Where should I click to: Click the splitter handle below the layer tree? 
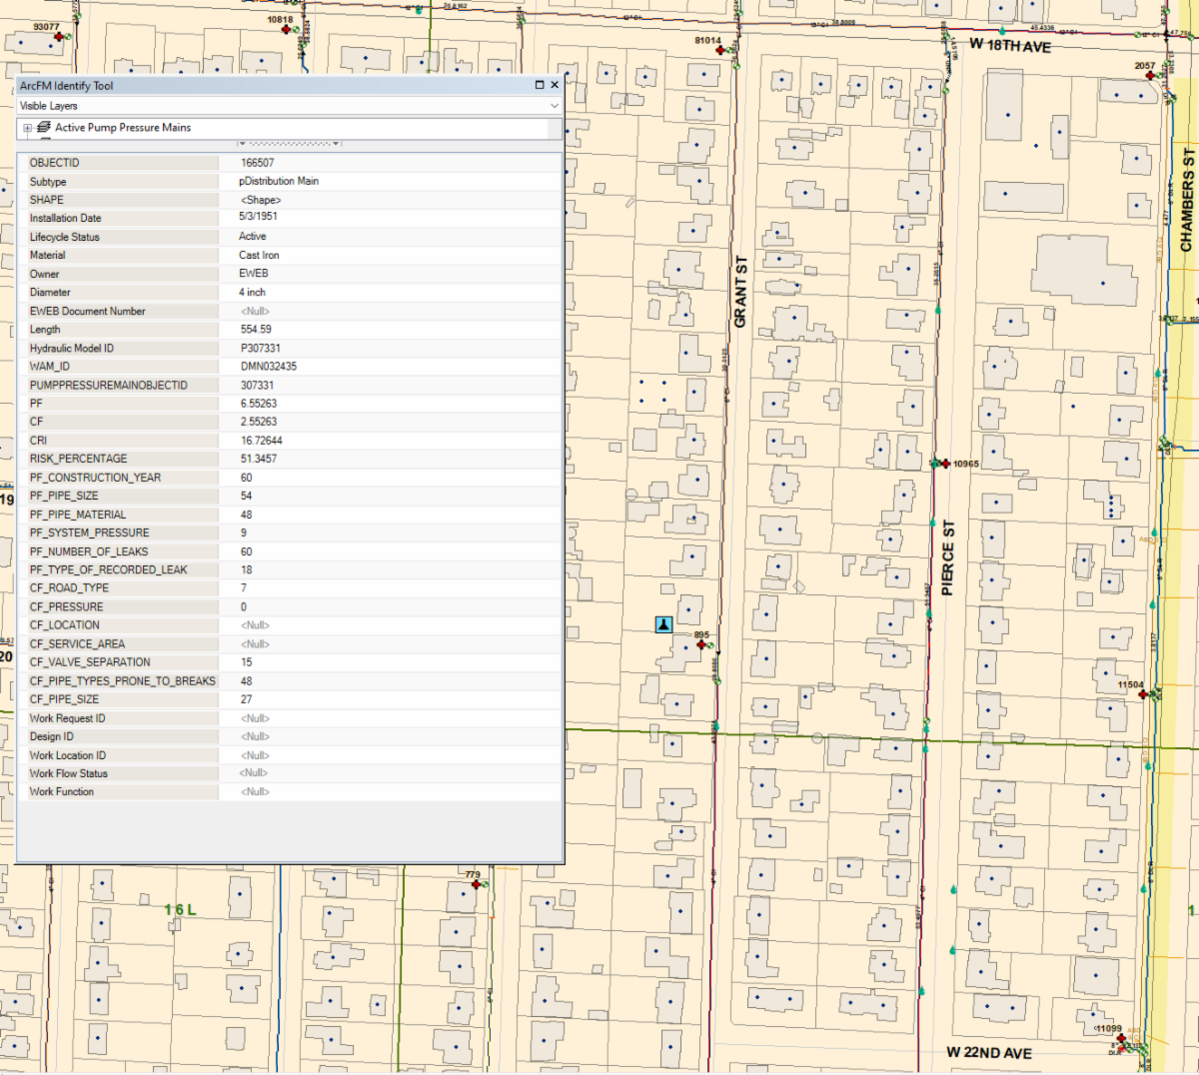click(290, 143)
